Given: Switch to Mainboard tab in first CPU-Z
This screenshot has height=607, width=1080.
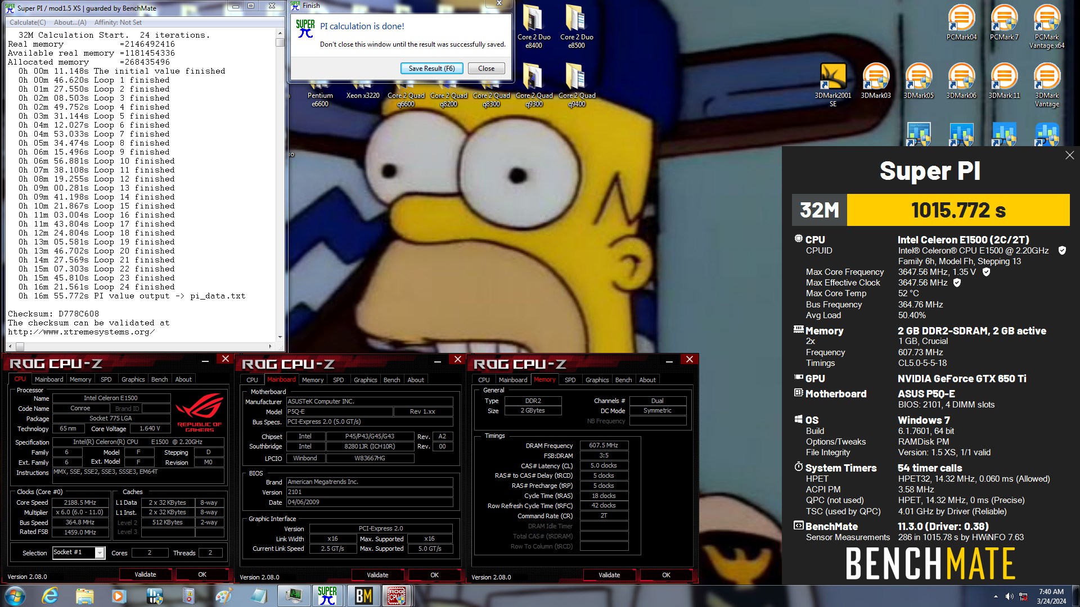Looking at the screenshot, I should click(49, 379).
